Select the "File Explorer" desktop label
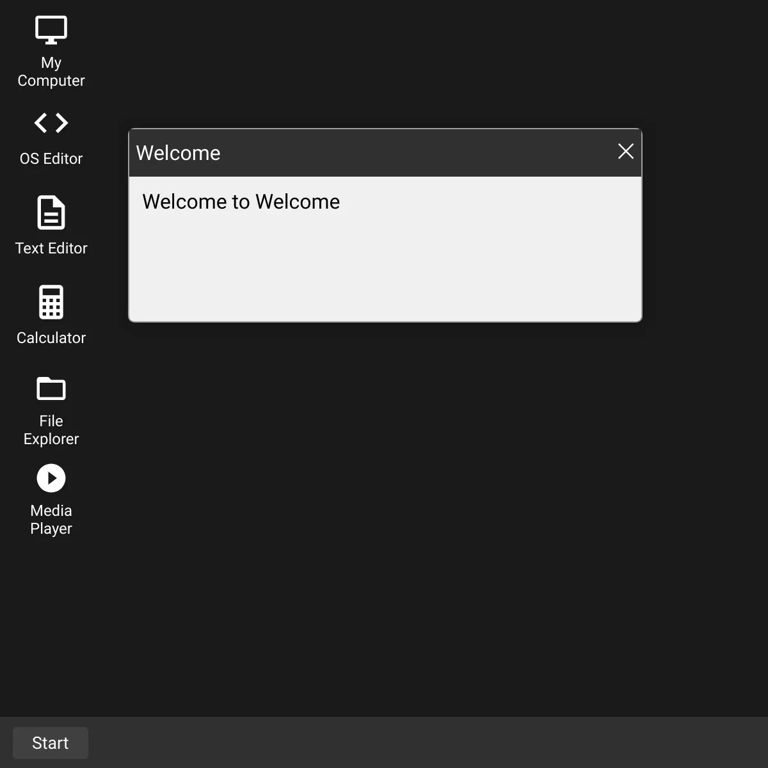Screen dimensions: 768x768 51,430
